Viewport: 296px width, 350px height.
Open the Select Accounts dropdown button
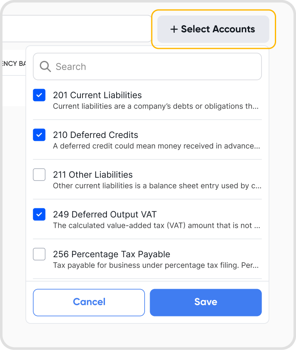click(x=213, y=29)
